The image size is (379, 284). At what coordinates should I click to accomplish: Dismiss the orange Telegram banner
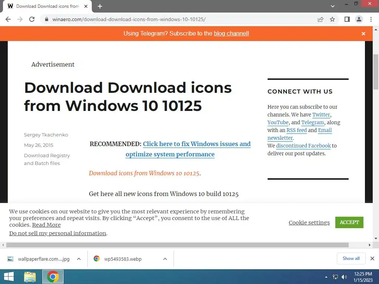click(x=363, y=34)
